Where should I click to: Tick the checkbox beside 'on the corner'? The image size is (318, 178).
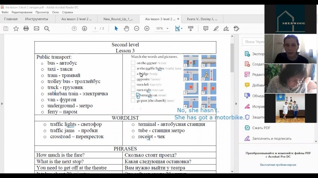coord(133,63)
